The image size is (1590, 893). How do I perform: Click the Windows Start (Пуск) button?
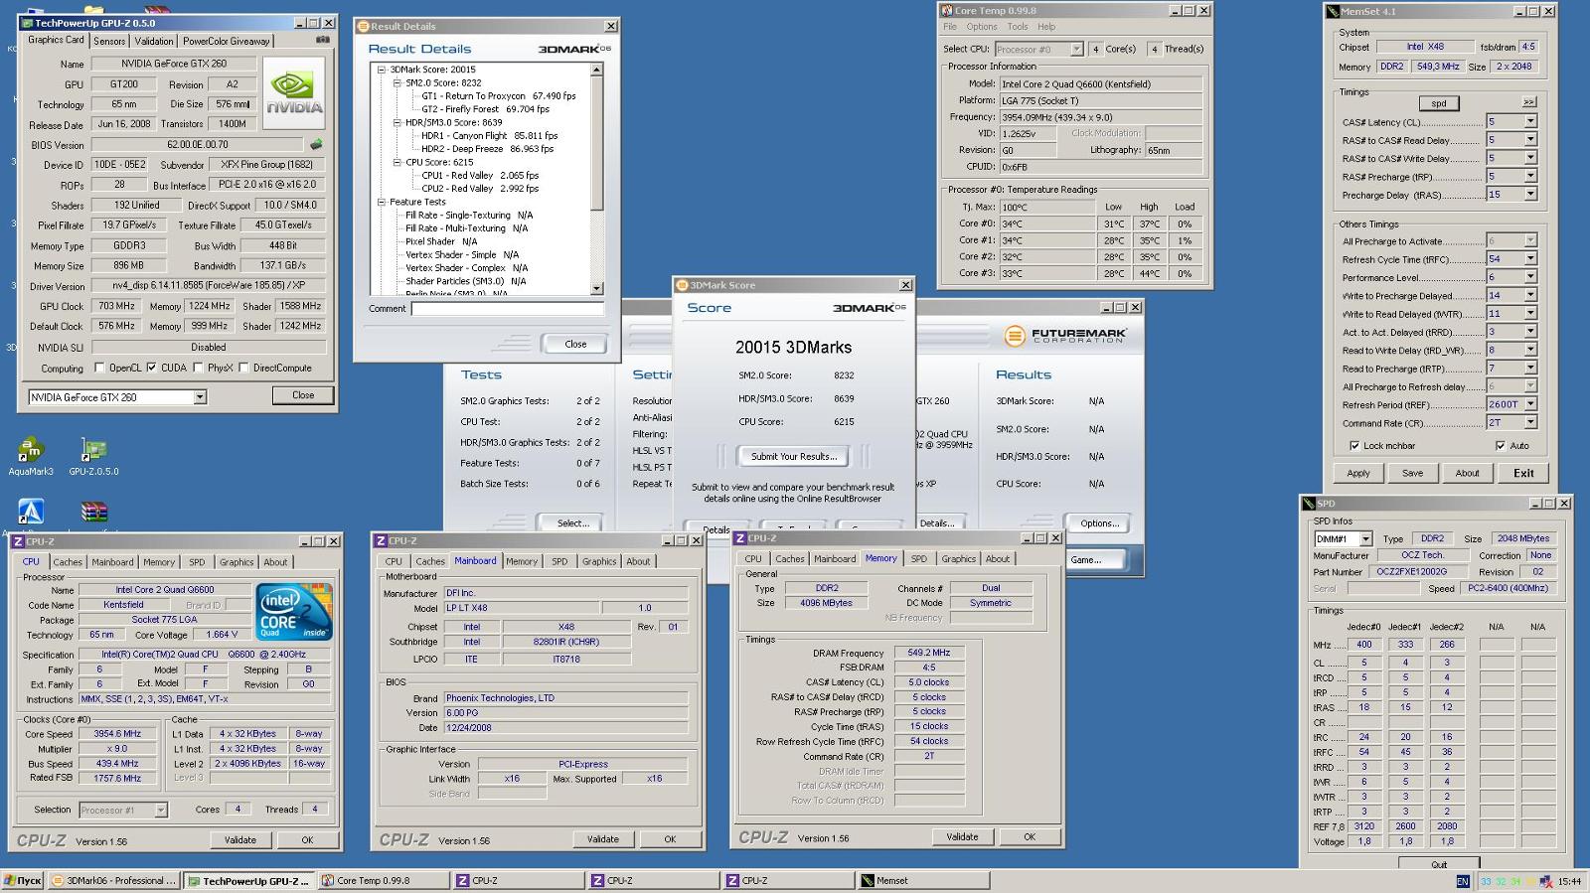23,881
